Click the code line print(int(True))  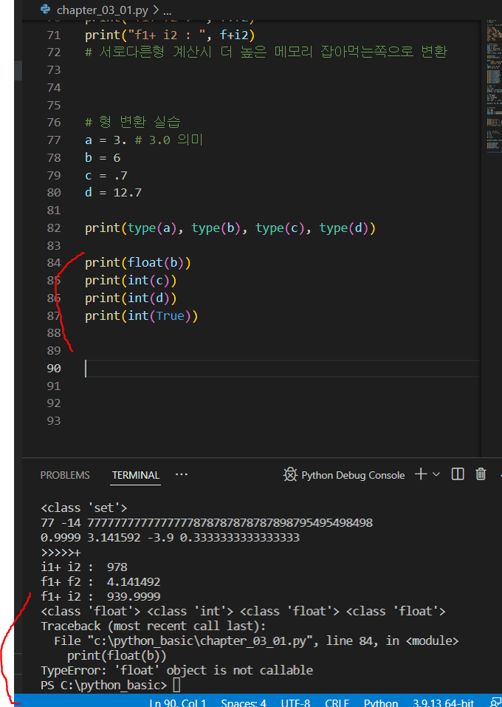142,315
